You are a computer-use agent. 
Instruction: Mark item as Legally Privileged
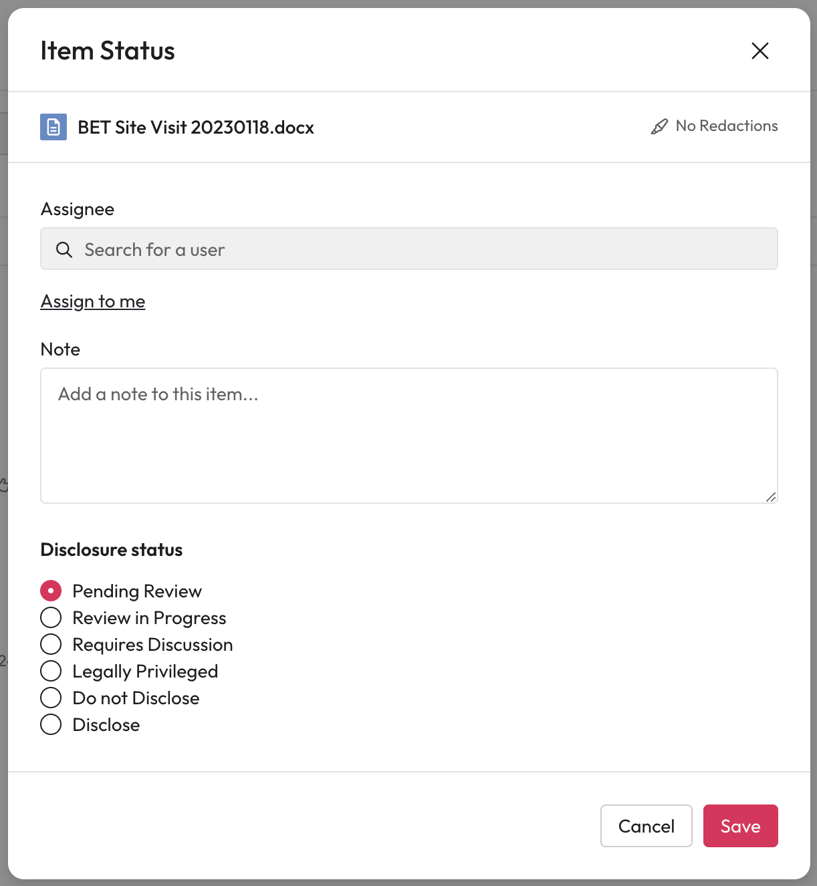pyautogui.click(x=51, y=671)
